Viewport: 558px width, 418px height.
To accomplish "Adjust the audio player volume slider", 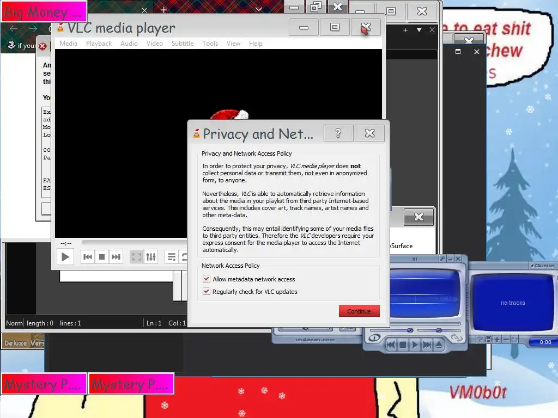I will click(391, 330).
